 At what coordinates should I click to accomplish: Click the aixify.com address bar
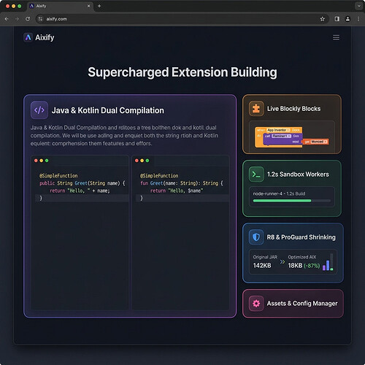(x=182, y=19)
